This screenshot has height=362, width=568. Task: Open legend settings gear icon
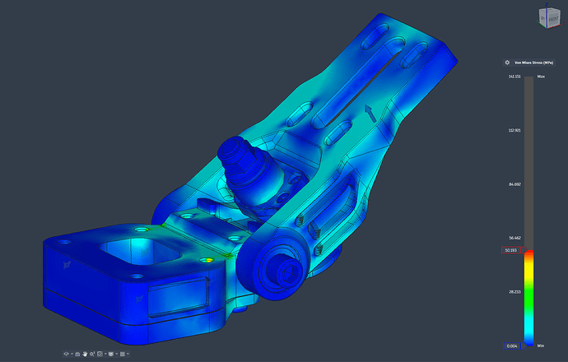click(x=507, y=63)
